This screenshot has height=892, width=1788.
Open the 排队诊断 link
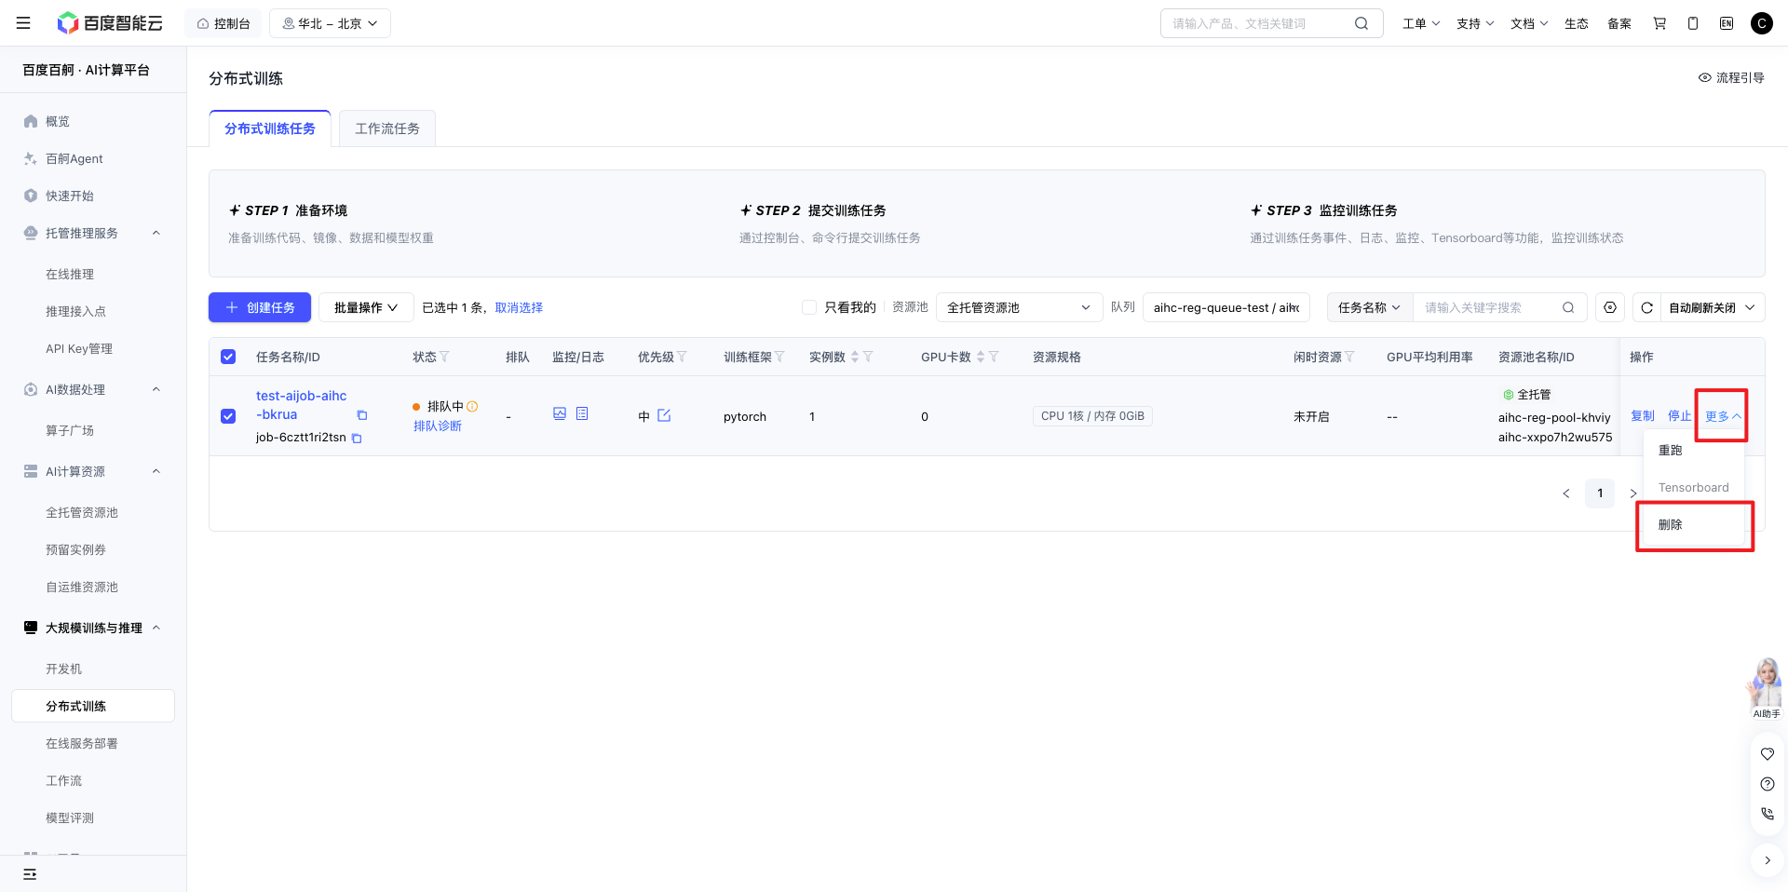tap(438, 426)
